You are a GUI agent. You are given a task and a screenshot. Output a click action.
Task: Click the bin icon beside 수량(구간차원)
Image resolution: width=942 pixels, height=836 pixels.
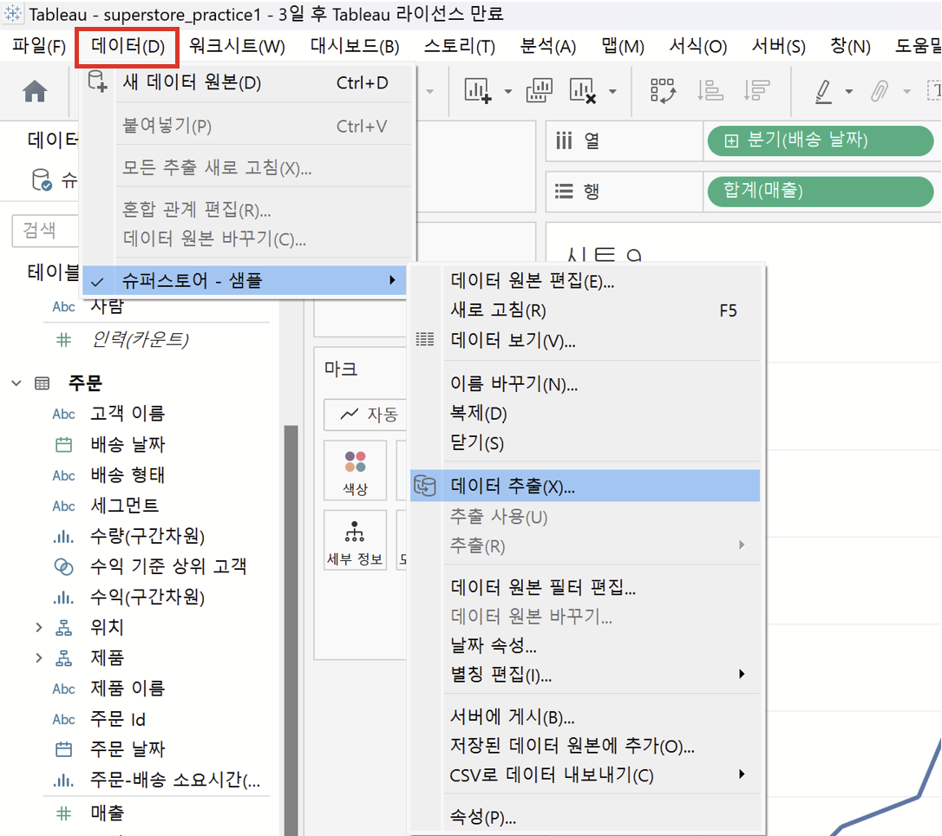(63, 536)
